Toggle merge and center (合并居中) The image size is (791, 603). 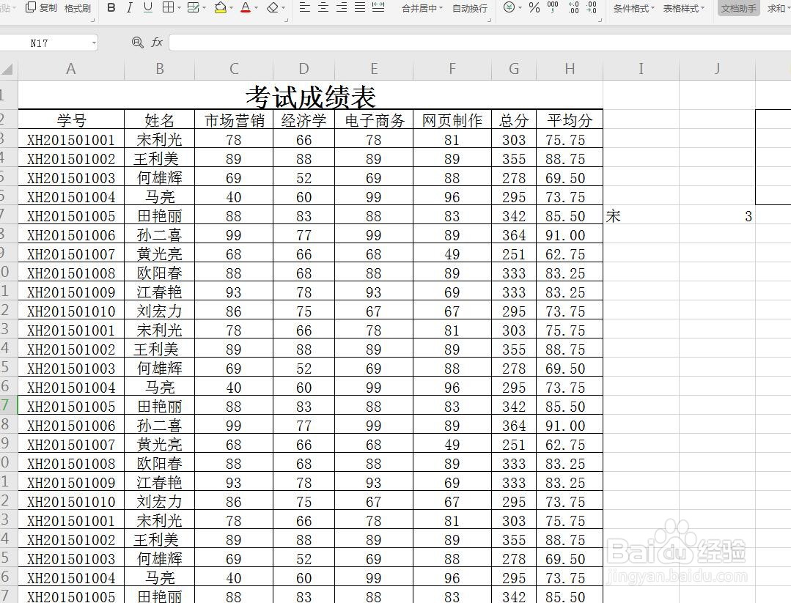(418, 8)
